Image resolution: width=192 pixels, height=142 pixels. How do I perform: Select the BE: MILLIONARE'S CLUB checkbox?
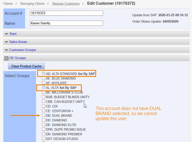click(x=44, y=92)
